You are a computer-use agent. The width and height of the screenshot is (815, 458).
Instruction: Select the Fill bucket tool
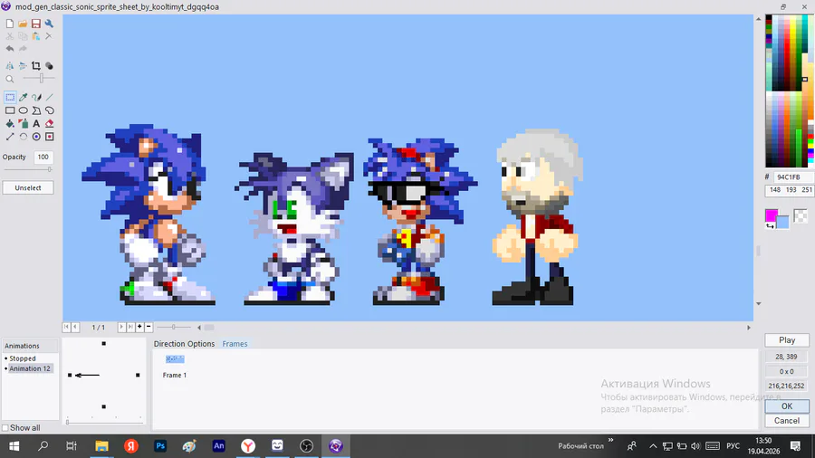pos(10,124)
